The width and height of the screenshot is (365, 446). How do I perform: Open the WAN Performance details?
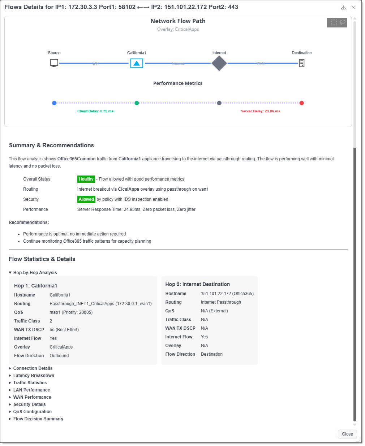(30, 397)
